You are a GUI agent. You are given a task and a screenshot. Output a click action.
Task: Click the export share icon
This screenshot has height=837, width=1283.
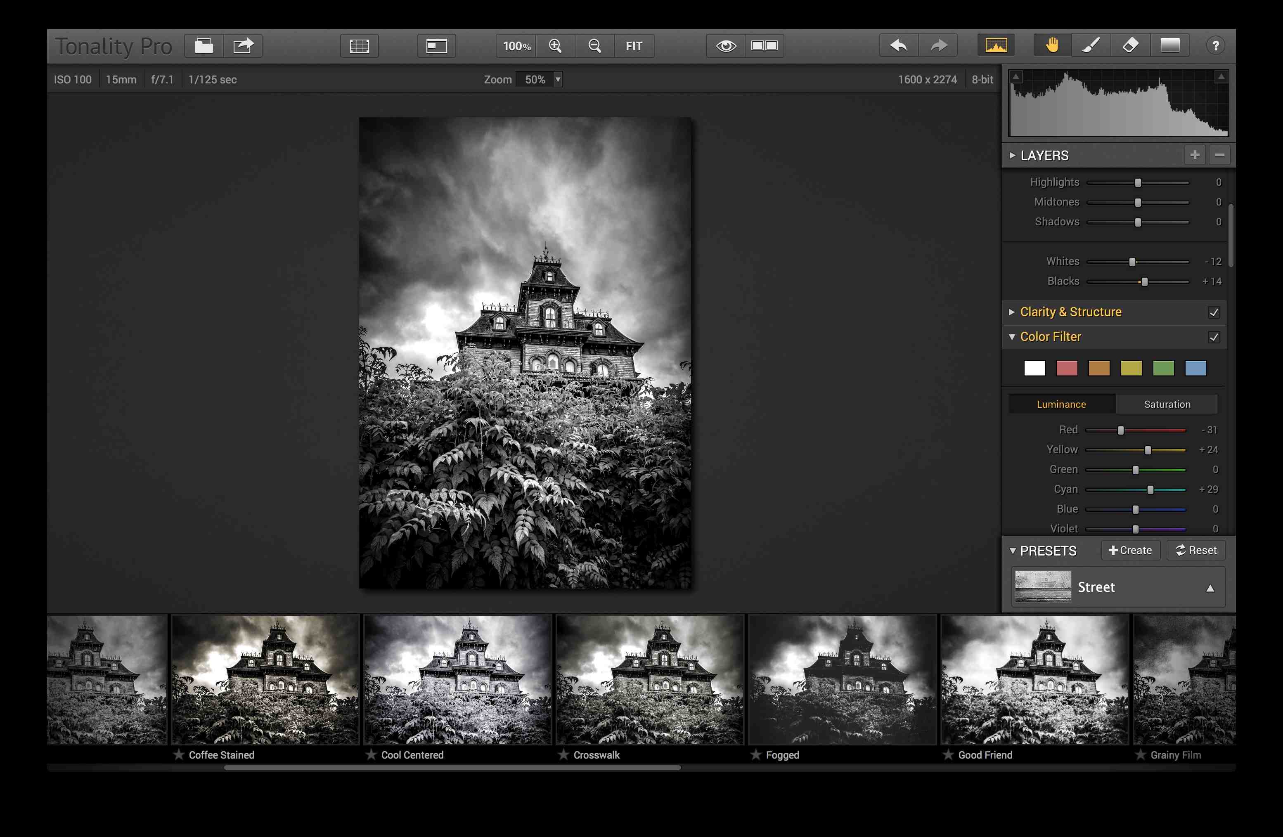243,46
